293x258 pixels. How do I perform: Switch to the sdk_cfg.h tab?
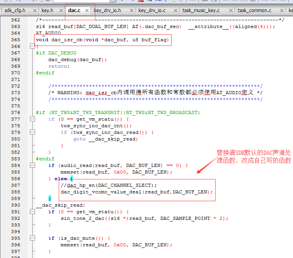point(15,11)
